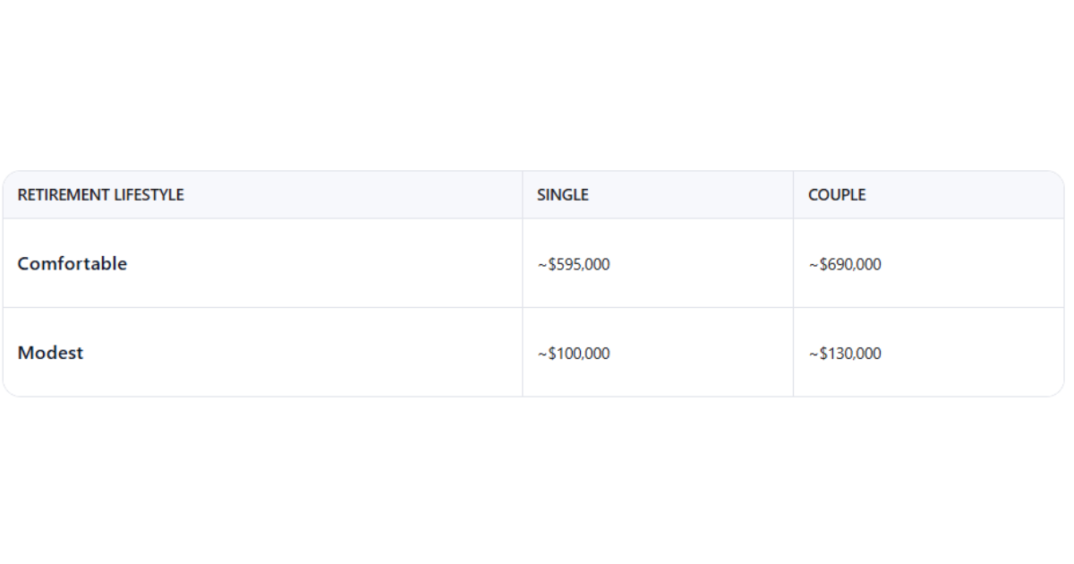Click the digits 130 in the Modest row
This screenshot has width=1074, height=564.
840,354
